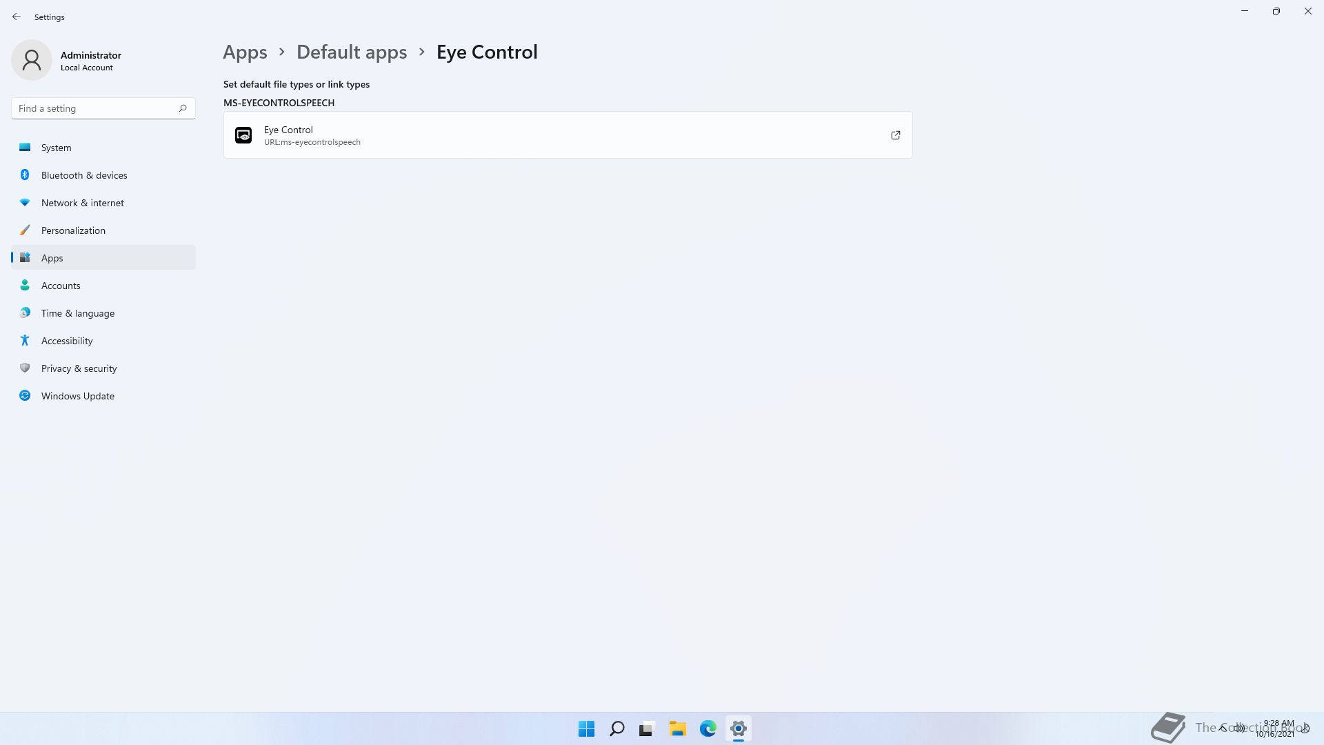Open taskbar Search
1324x745 pixels.
pyautogui.click(x=617, y=728)
